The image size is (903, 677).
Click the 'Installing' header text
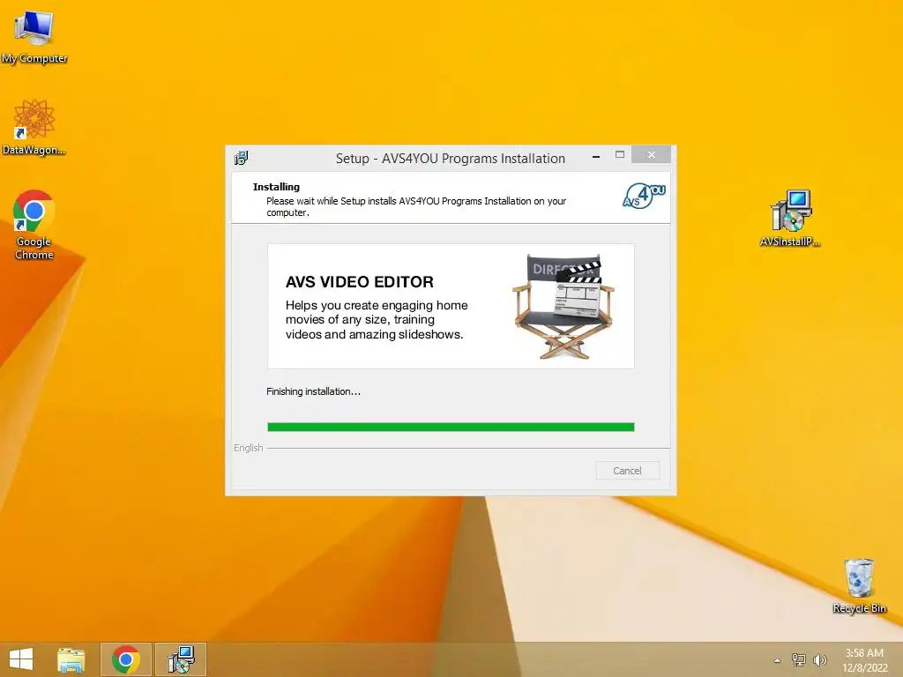tap(276, 187)
